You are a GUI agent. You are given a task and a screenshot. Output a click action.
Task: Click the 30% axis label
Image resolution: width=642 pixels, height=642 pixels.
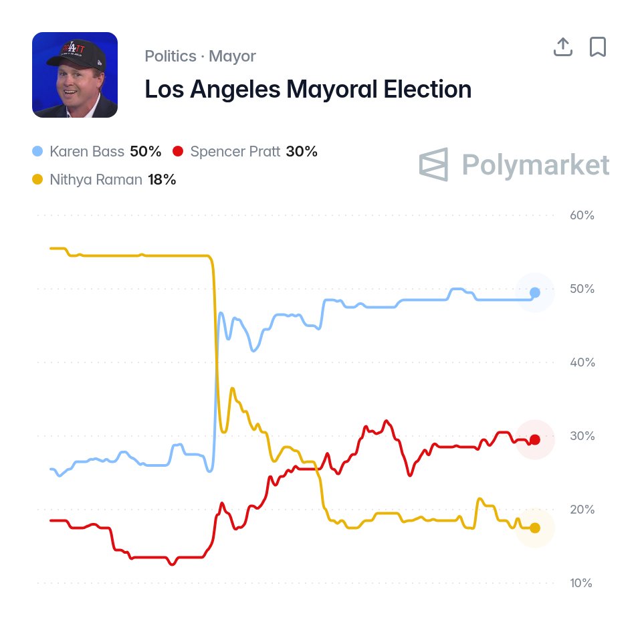(582, 436)
